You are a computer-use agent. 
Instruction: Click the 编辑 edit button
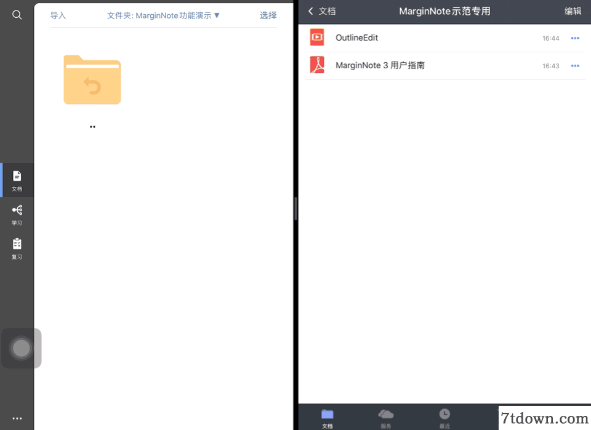point(573,11)
